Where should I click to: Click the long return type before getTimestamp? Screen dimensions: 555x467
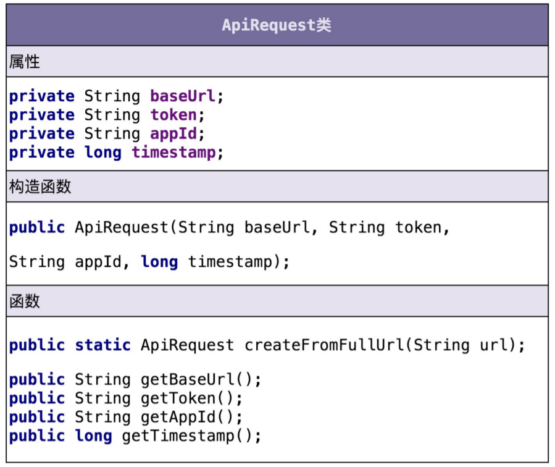click(x=93, y=435)
